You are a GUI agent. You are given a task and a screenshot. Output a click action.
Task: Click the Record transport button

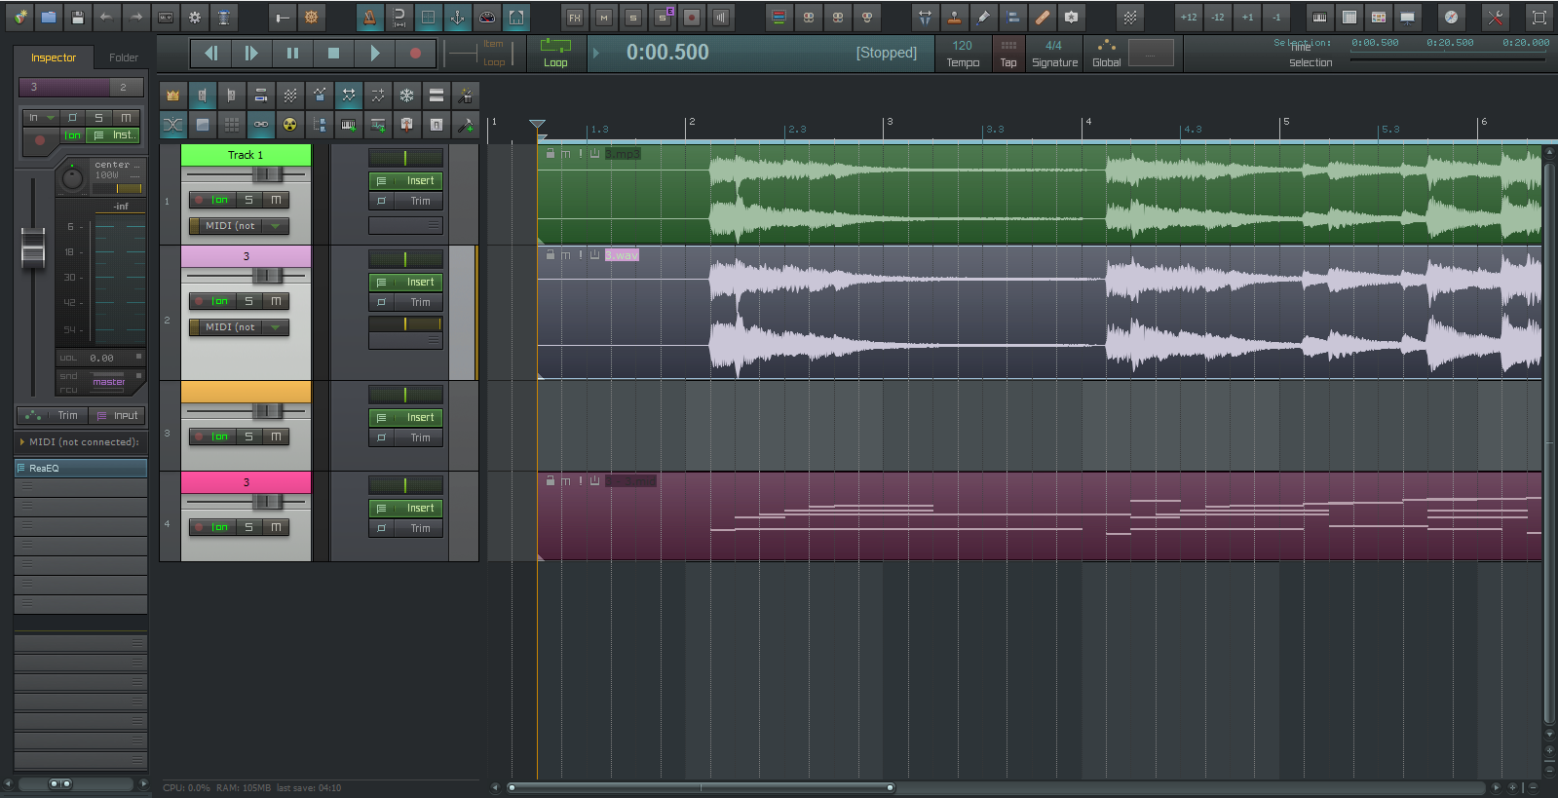(x=415, y=54)
